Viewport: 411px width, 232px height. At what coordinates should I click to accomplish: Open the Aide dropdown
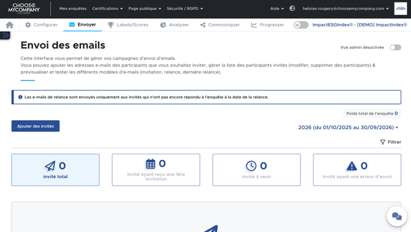(x=277, y=9)
